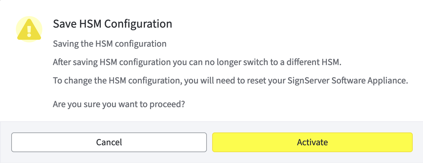The image size is (423, 163).
Task: Click the exclamation mark inside the warning icon
Action: click(29, 31)
